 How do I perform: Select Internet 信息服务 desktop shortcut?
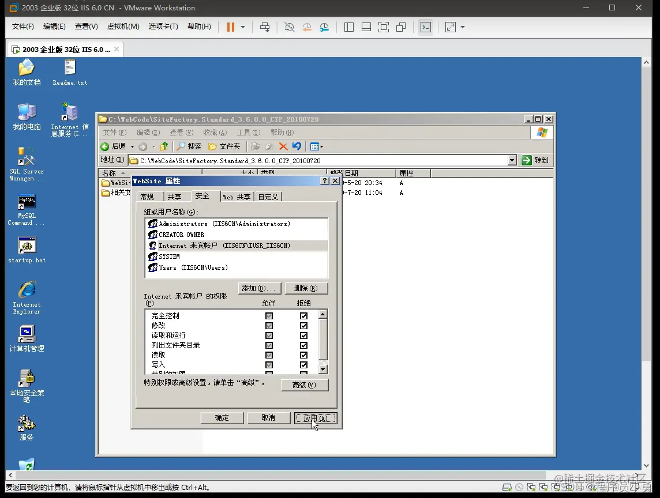coord(70,120)
